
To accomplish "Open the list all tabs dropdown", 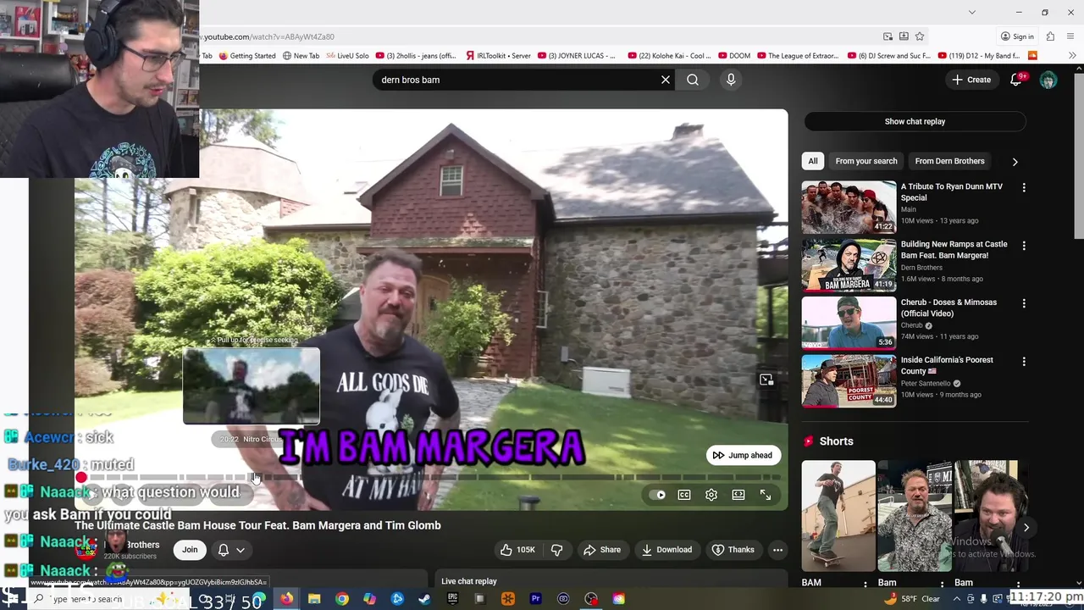I will (x=972, y=12).
